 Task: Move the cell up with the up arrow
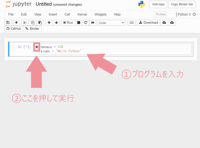pyautogui.click(x=49, y=23)
